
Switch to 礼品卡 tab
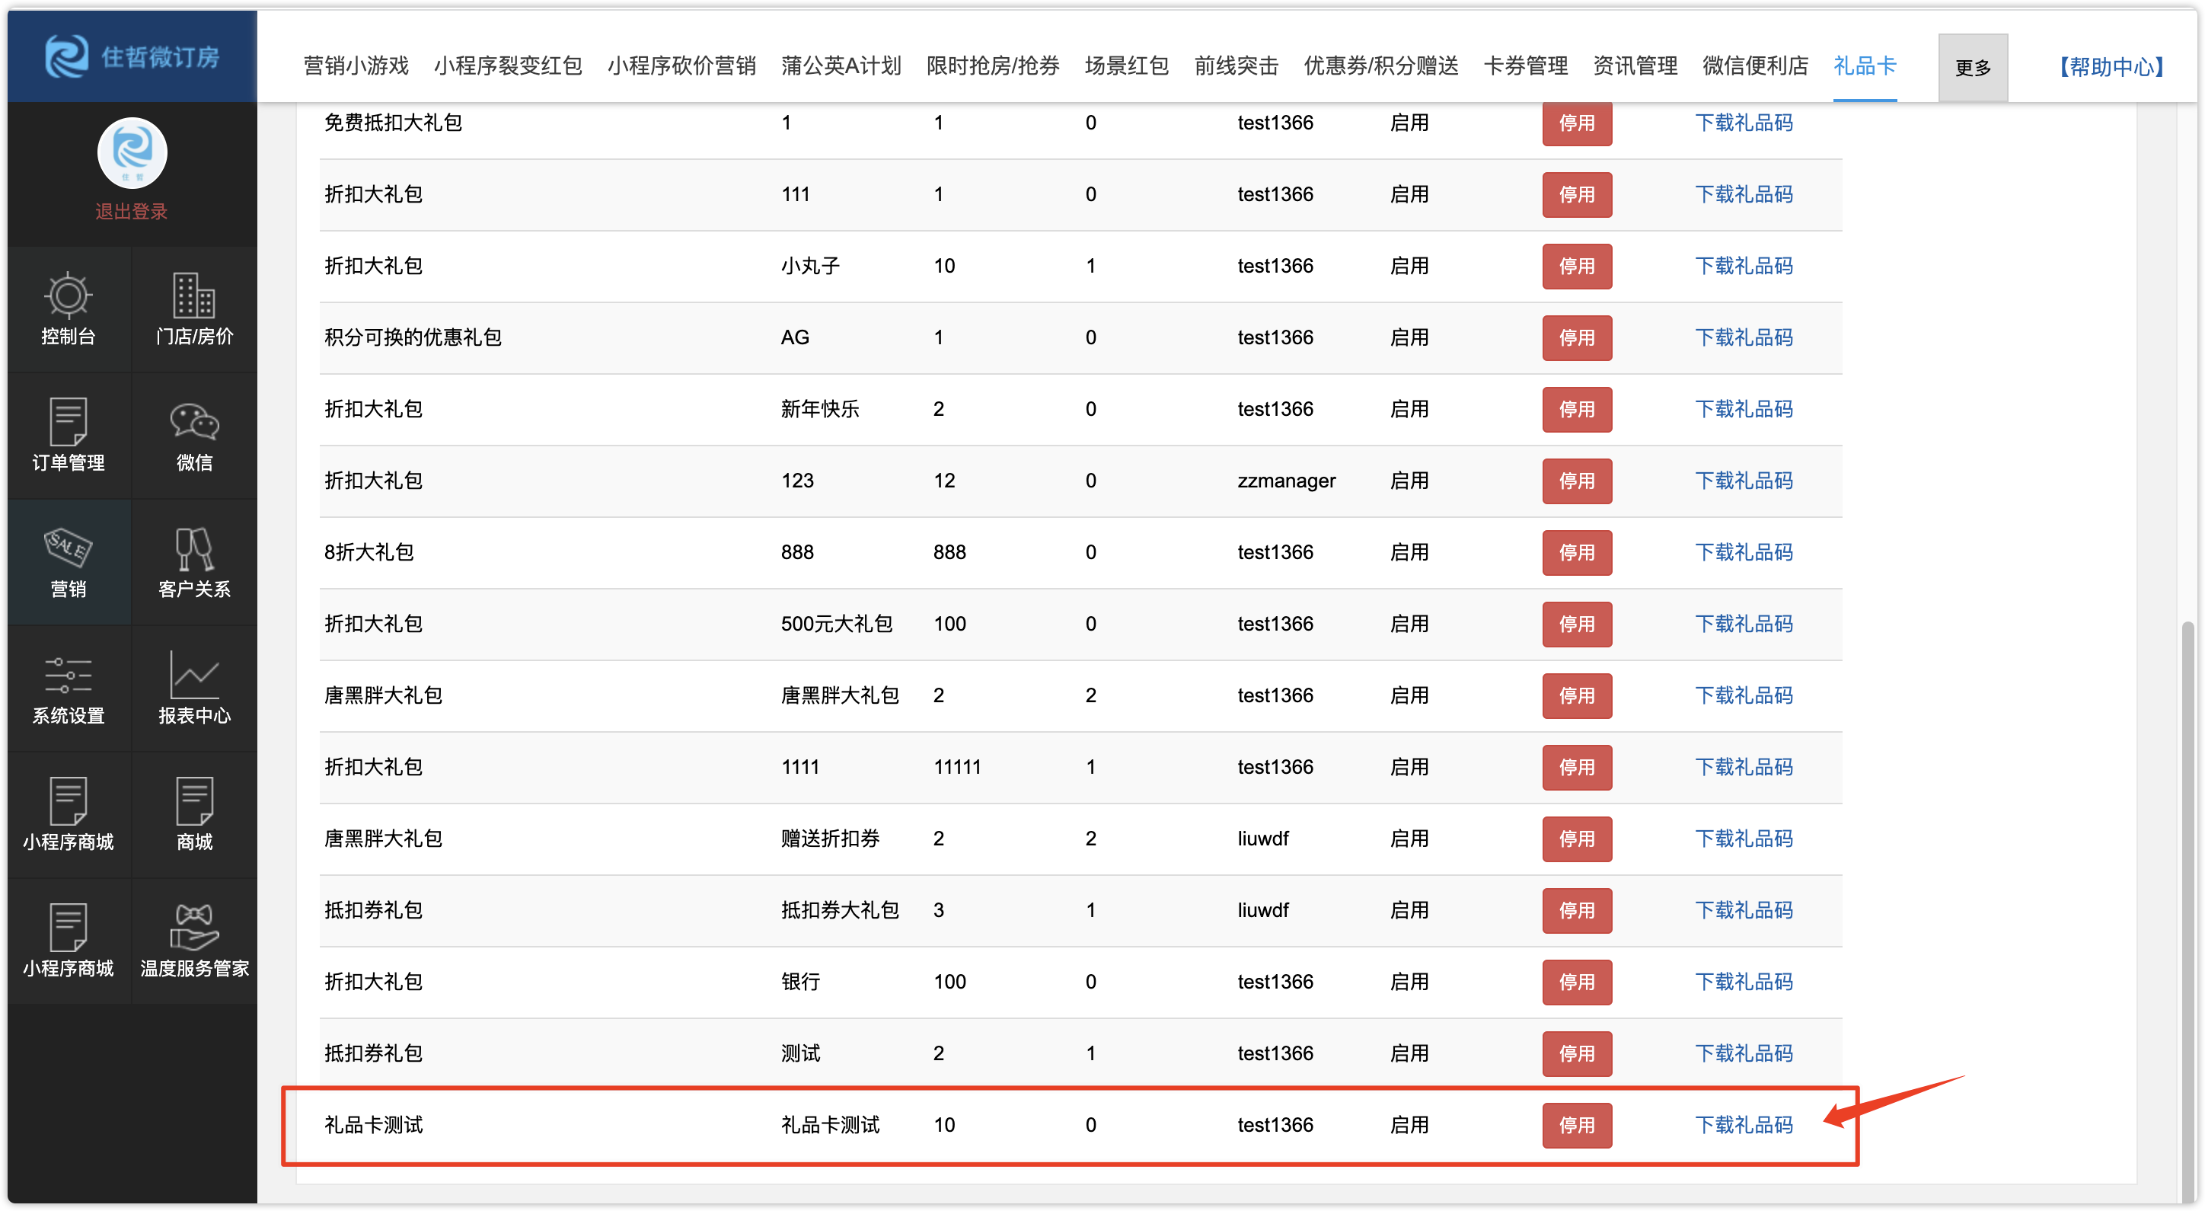1865,66
